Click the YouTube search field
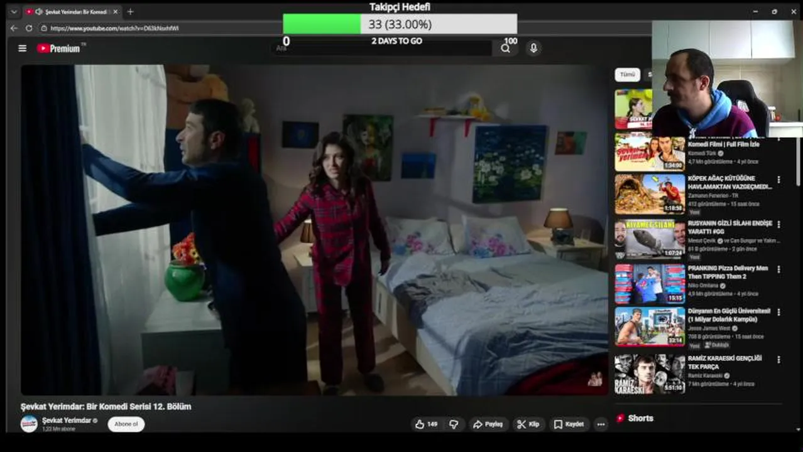The width and height of the screenshot is (803, 452). point(383,48)
